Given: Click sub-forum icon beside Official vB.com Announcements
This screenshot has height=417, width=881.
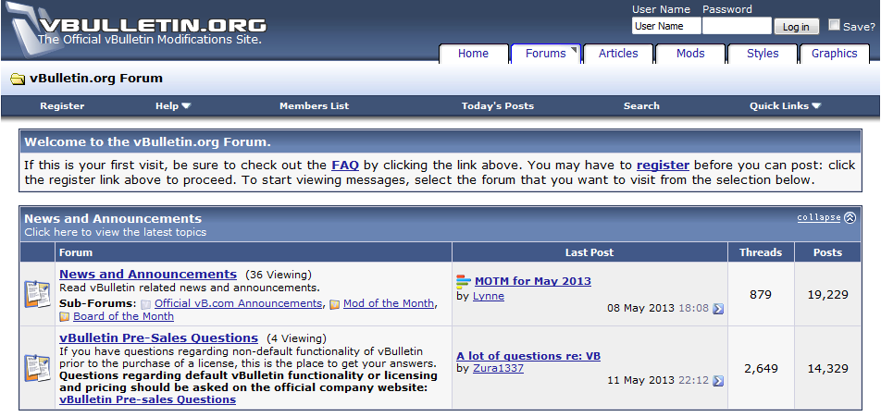Looking at the screenshot, I should click(146, 304).
